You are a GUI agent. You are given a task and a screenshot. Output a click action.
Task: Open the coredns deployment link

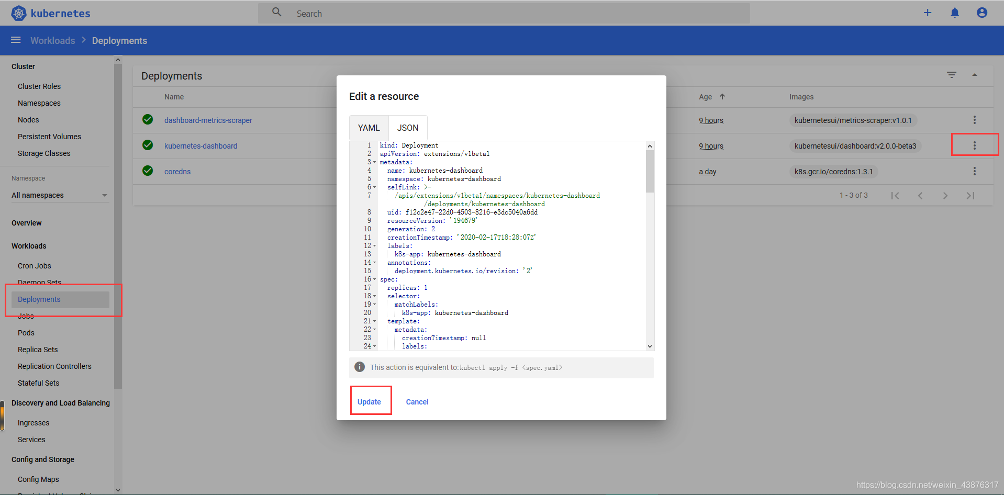[x=177, y=172]
